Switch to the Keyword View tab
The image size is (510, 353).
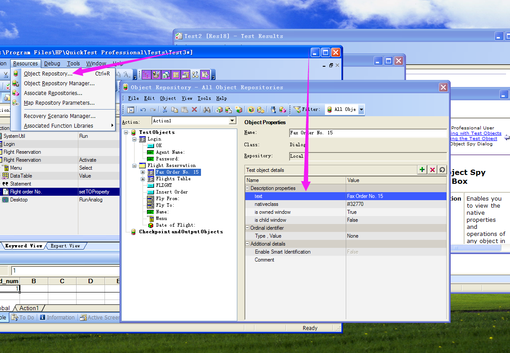23,246
